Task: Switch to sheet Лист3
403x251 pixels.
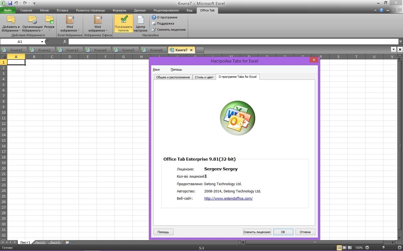Action: (x=55, y=242)
